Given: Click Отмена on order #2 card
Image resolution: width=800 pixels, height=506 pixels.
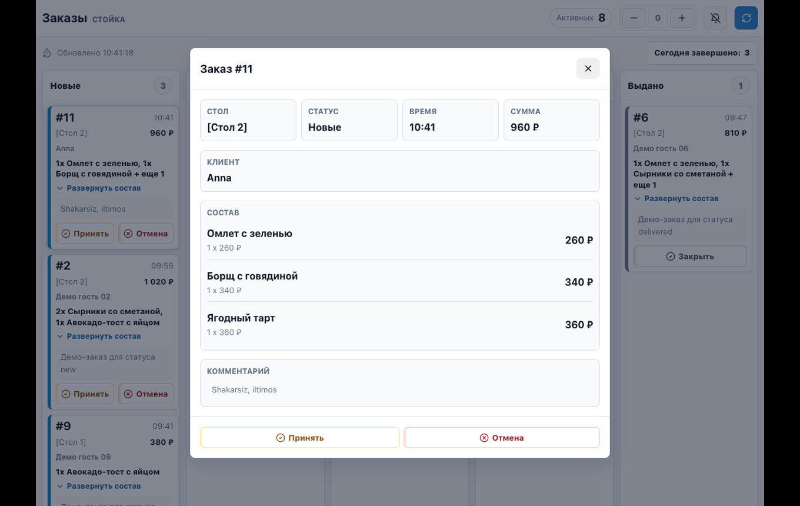Looking at the screenshot, I should point(146,394).
